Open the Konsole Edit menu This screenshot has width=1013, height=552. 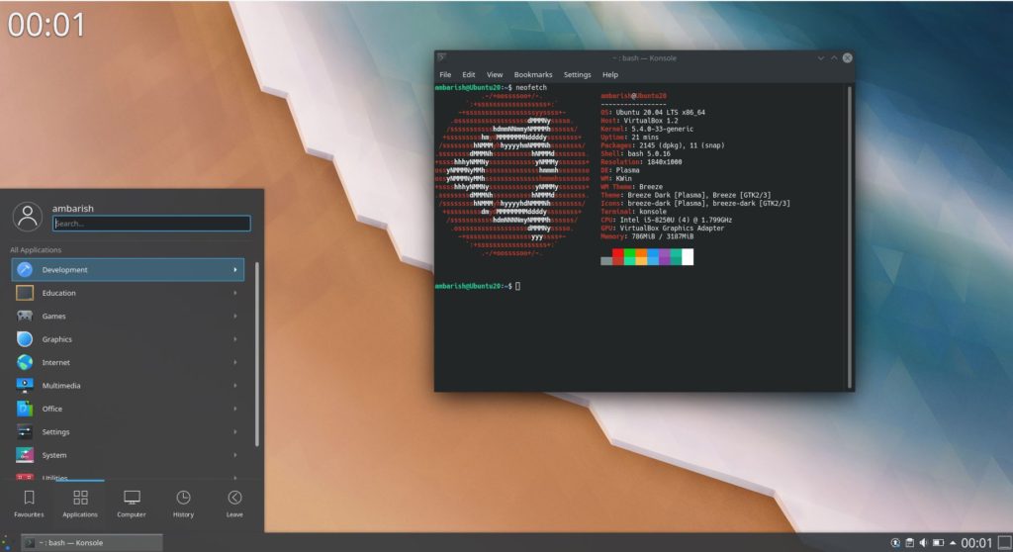[468, 75]
